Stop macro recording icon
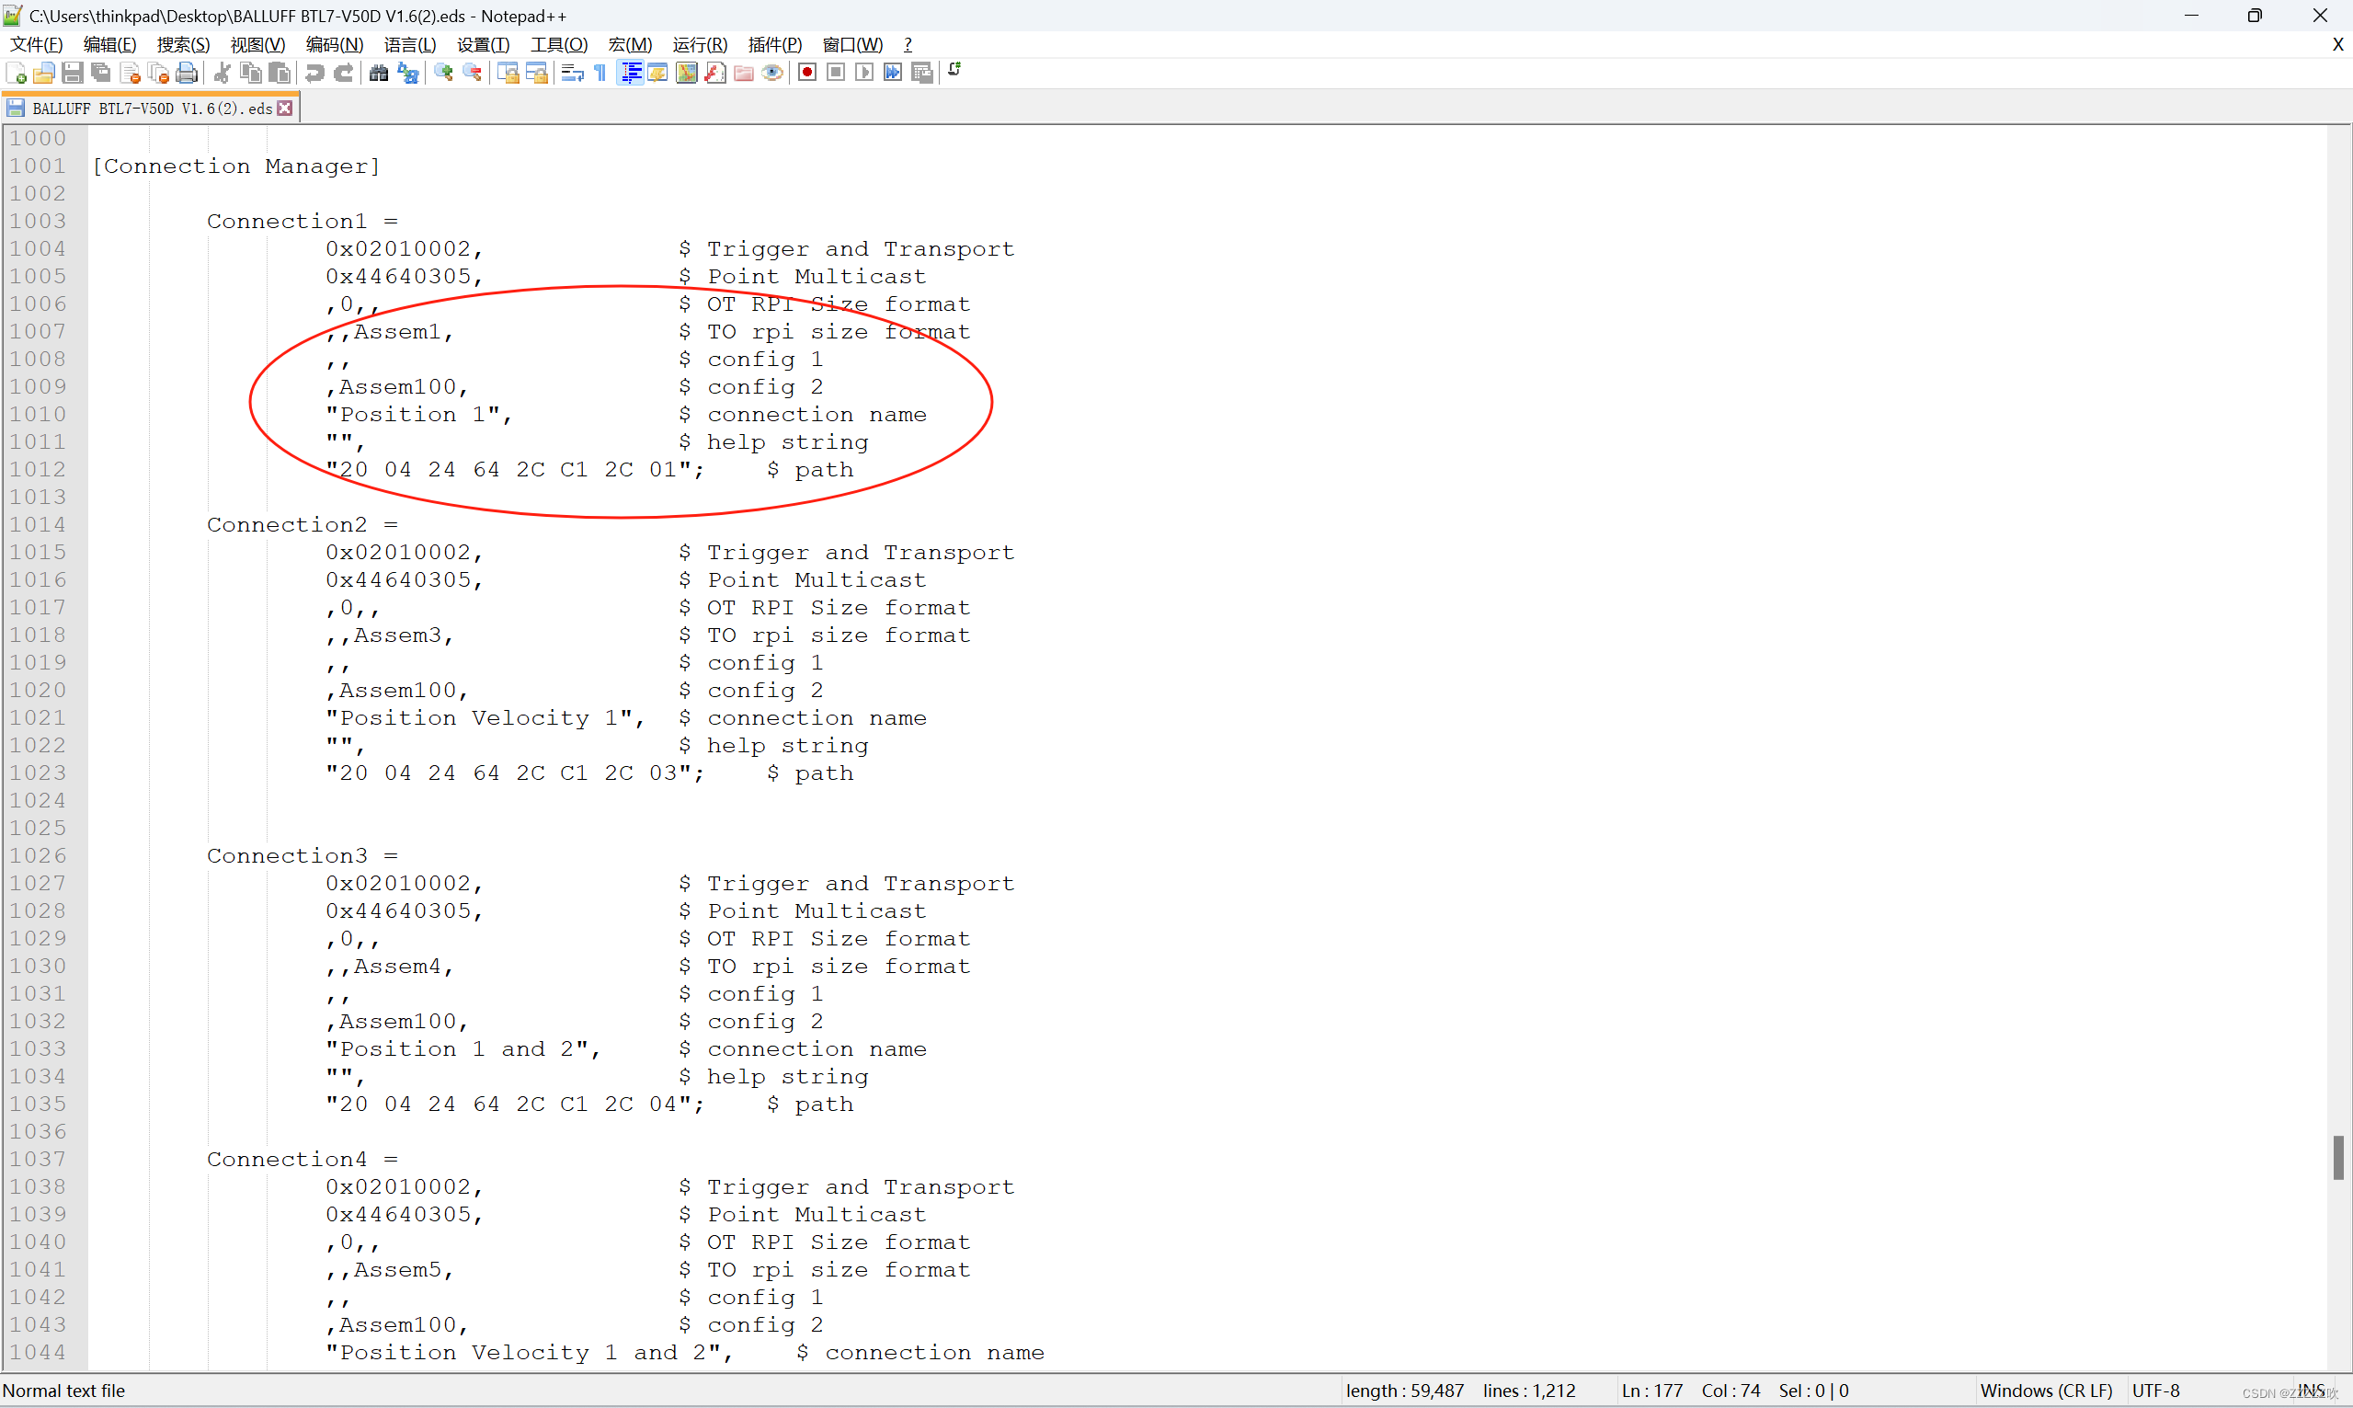Screen dimensions: 2353x1408 pyautogui.click(x=837, y=73)
